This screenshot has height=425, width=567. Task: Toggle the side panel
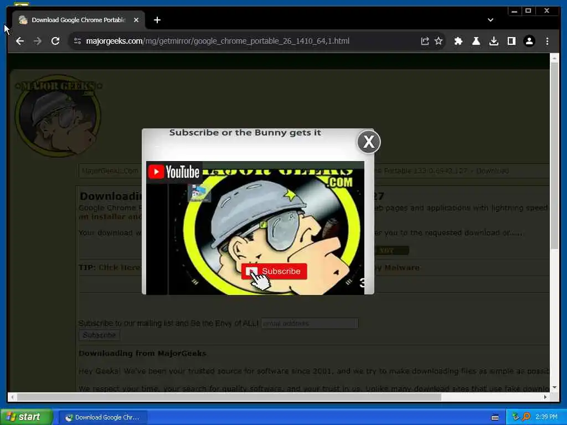click(x=512, y=41)
